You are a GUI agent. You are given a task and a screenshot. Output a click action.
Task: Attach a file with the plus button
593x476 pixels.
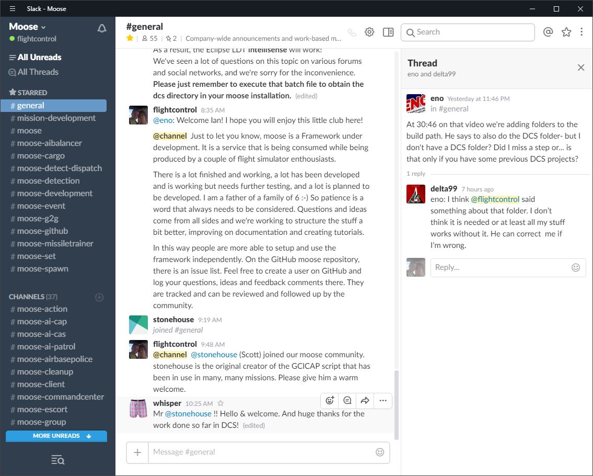coord(137,452)
